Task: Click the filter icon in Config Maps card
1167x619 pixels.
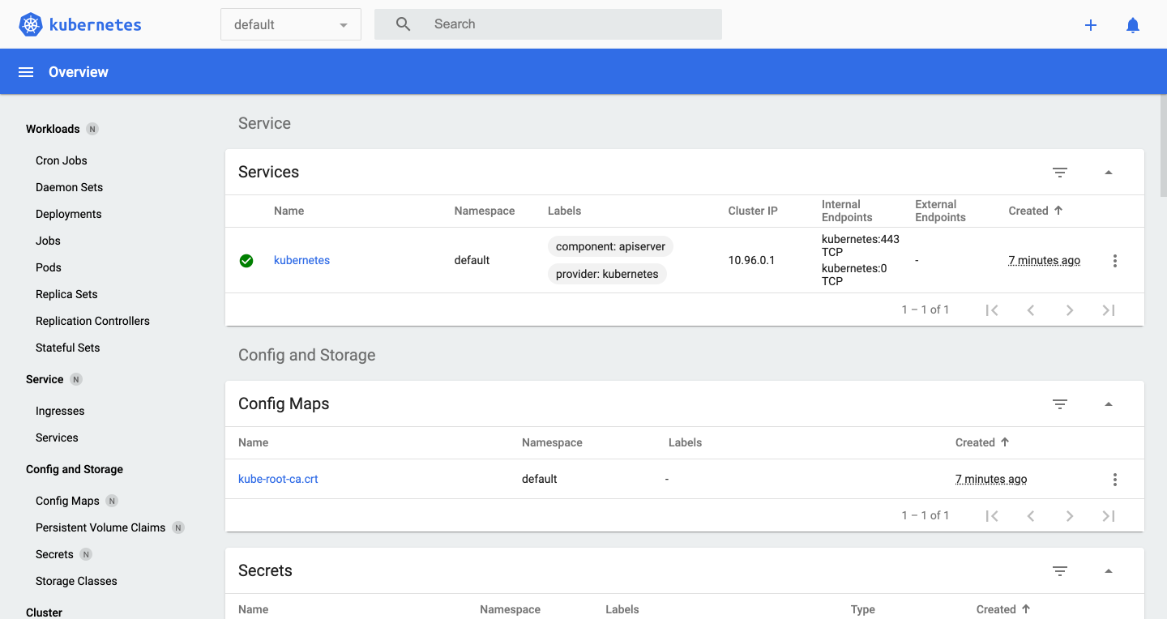Action: (1059, 403)
